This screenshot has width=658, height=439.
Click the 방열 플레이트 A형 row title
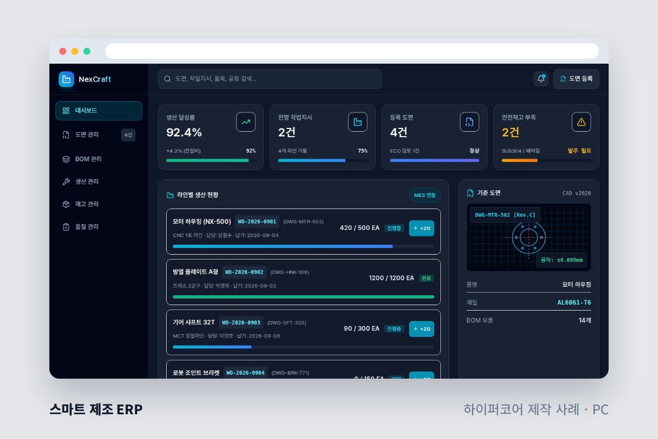click(196, 272)
